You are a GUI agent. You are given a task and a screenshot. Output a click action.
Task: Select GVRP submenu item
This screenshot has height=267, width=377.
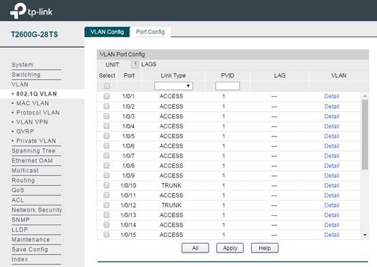25,132
